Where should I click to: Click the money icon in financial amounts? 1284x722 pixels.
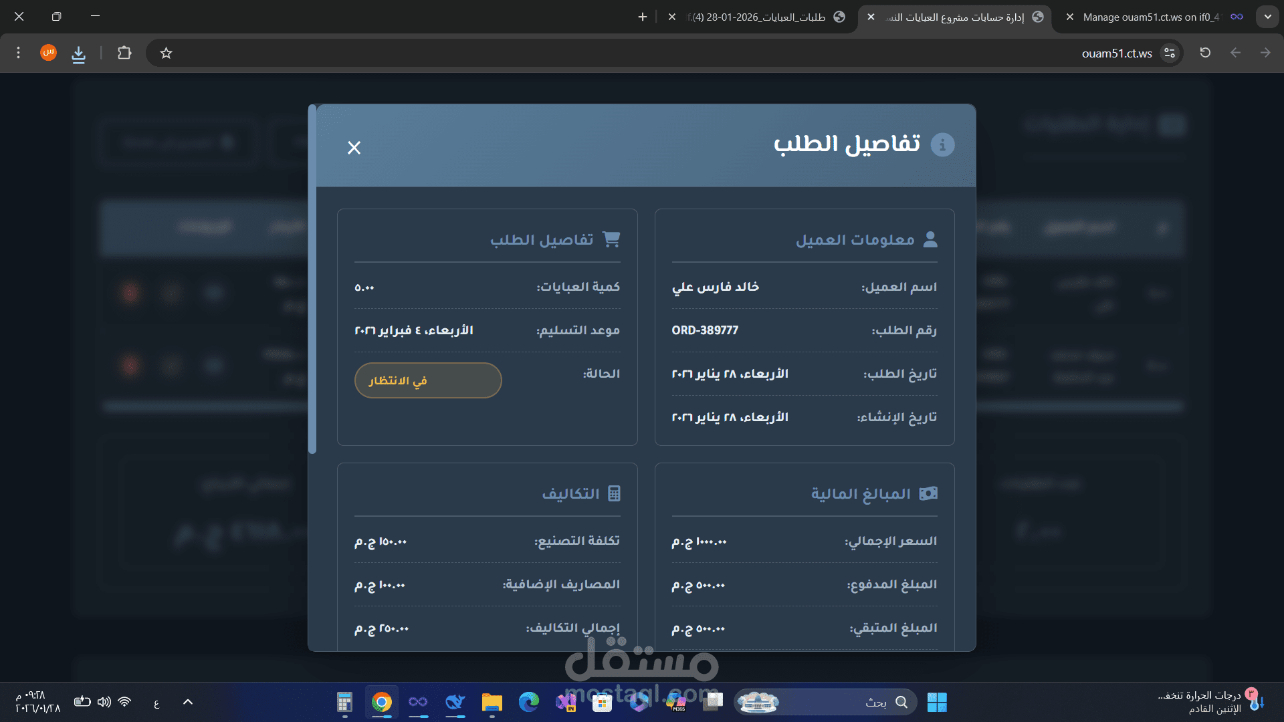coord(928,493)
